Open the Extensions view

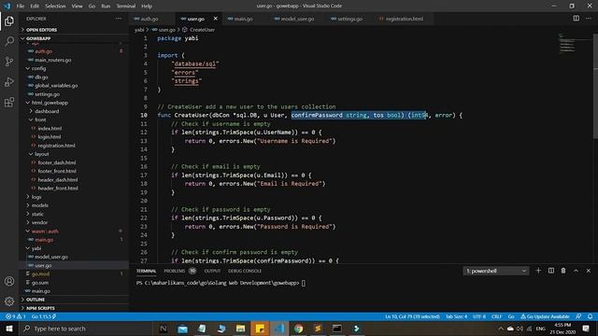click(x=9, y=102)
